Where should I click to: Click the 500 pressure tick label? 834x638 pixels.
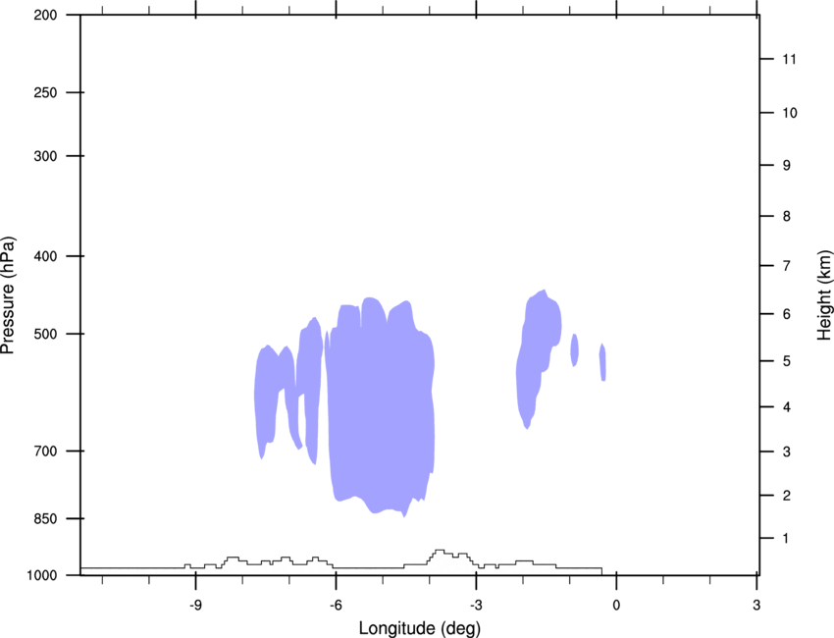coord(45,334)
